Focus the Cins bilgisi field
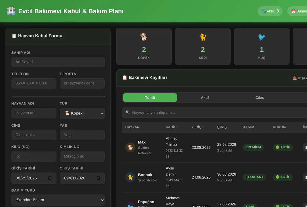Viewport: 307px width, 207px height. tap(34, 135)
